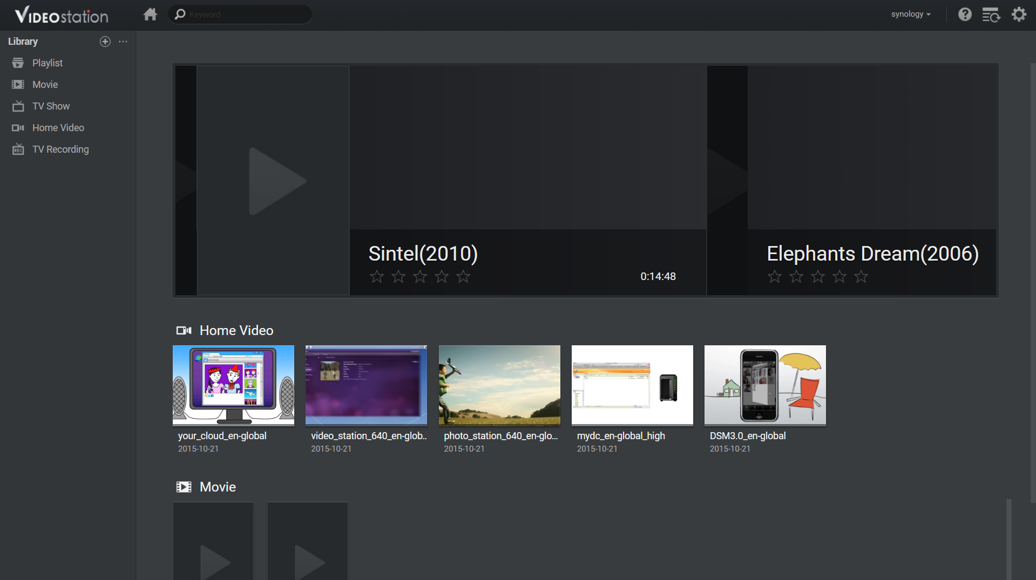Rate Sintel two stars
The width and height of the screenshot is (1036, 580).
[398, 277]
